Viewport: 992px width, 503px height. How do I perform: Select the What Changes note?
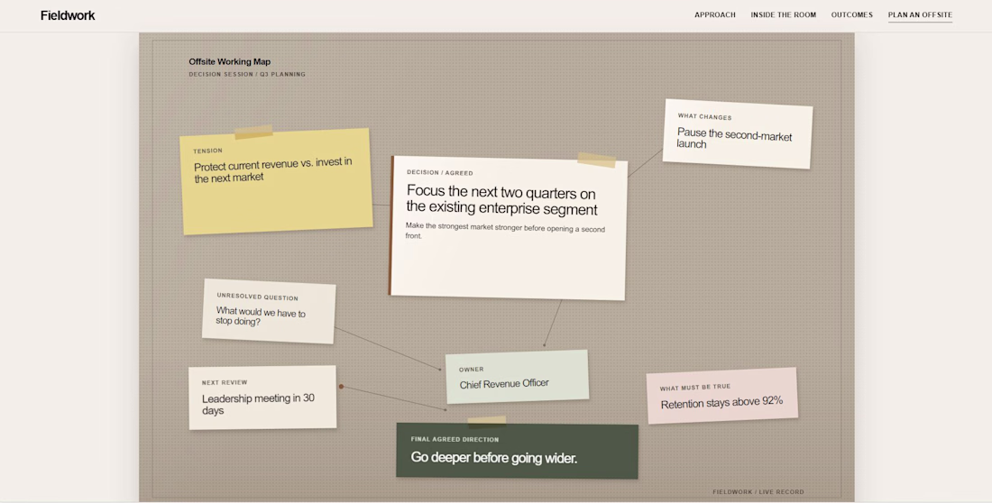coord(738,133)
